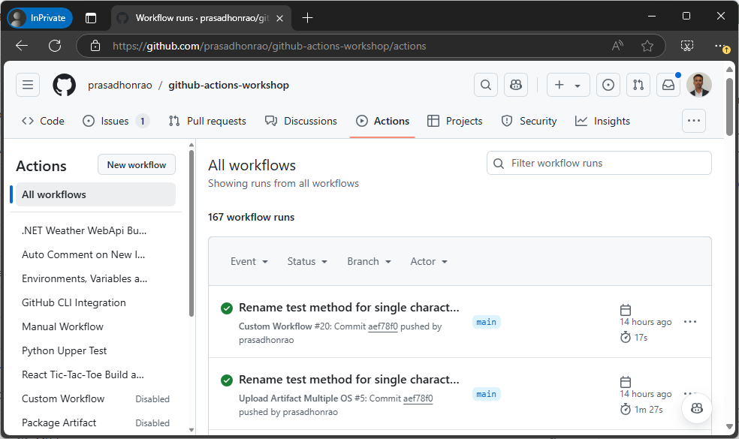The image size is (739, 439).
Task: Open the notifications inbox icon
Action: point(668,85)
